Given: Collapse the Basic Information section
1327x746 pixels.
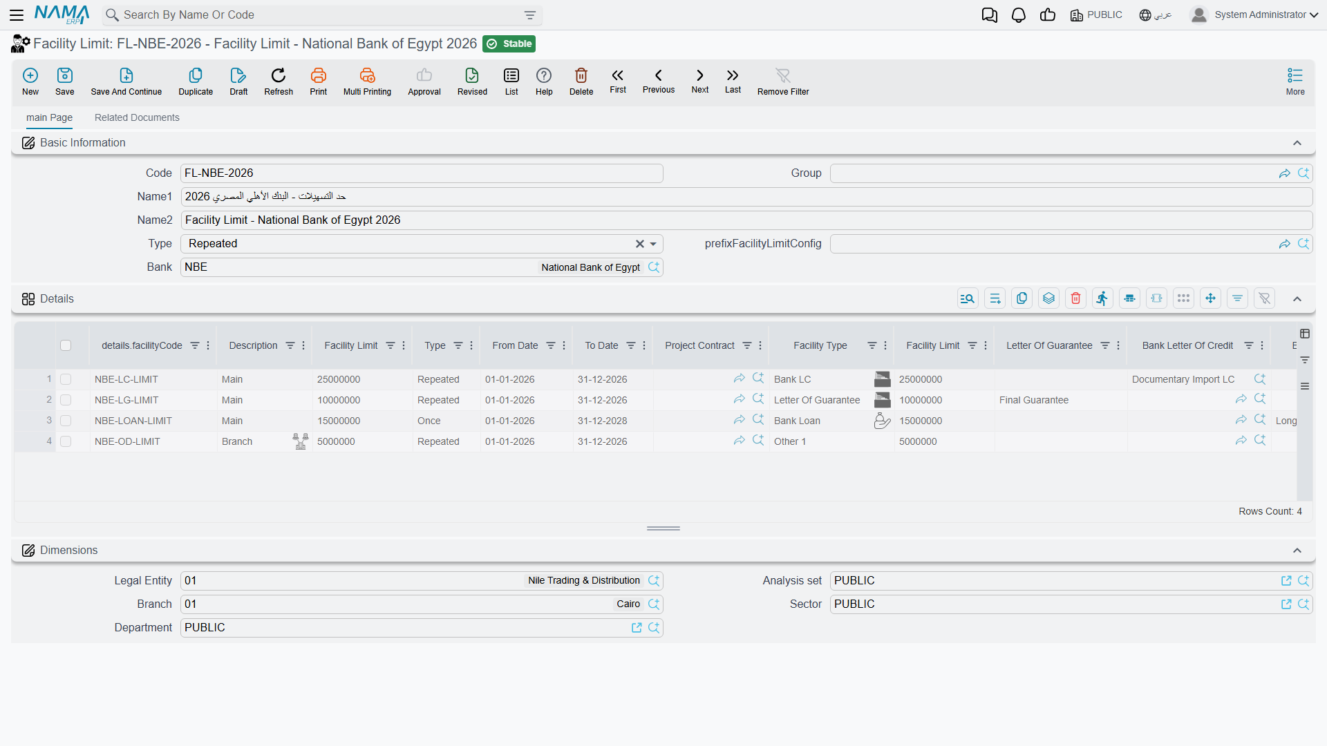Looking at the screenshot, I should pos(1297,143).
